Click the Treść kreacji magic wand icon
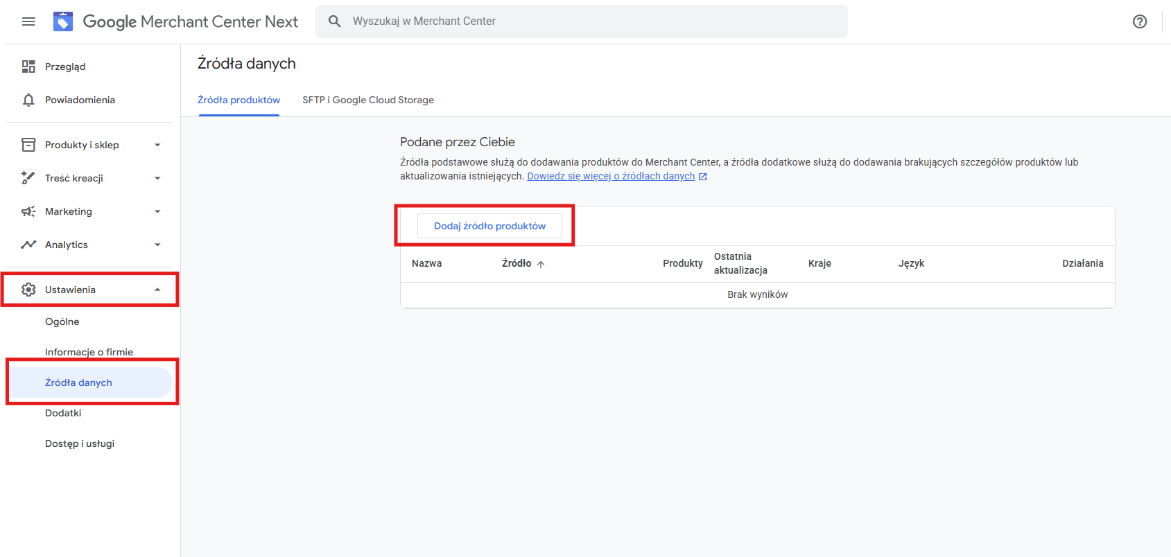Image resolution: width=1171 pixels, height=557 pixels. point(28,178)
